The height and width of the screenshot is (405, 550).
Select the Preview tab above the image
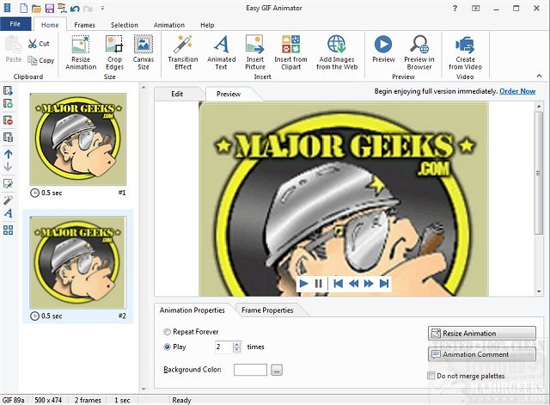pyautogui.click(x=229, y=94)
